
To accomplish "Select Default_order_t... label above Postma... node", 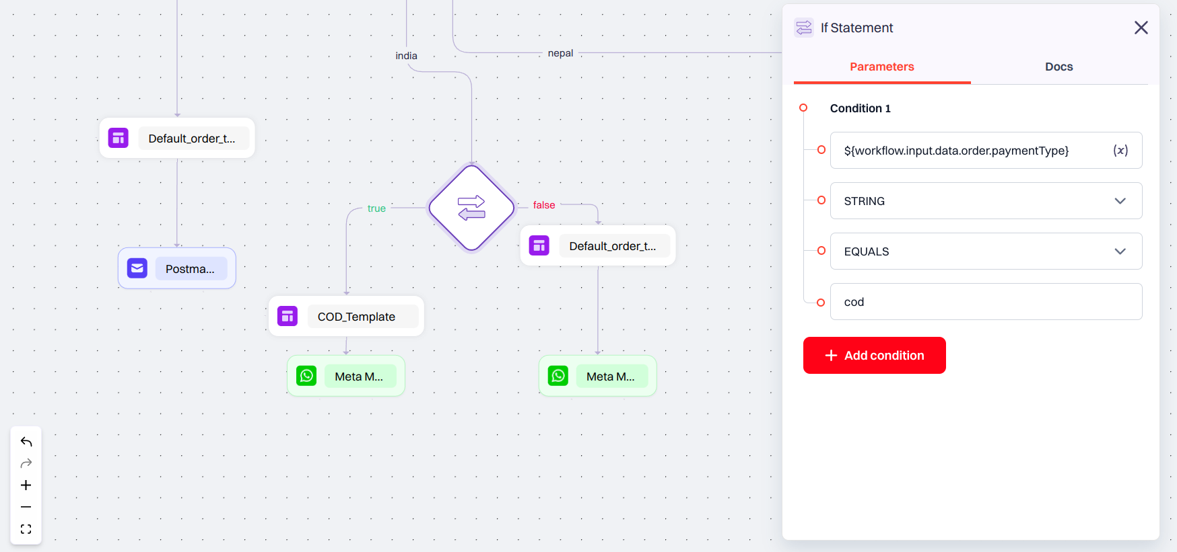I will tap(194, 138).
